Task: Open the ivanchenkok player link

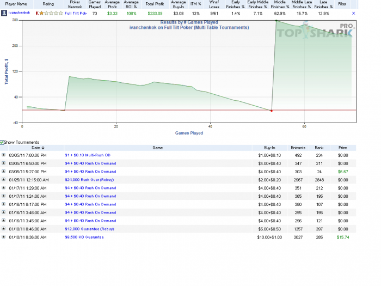Action: [x=19, y=13]
